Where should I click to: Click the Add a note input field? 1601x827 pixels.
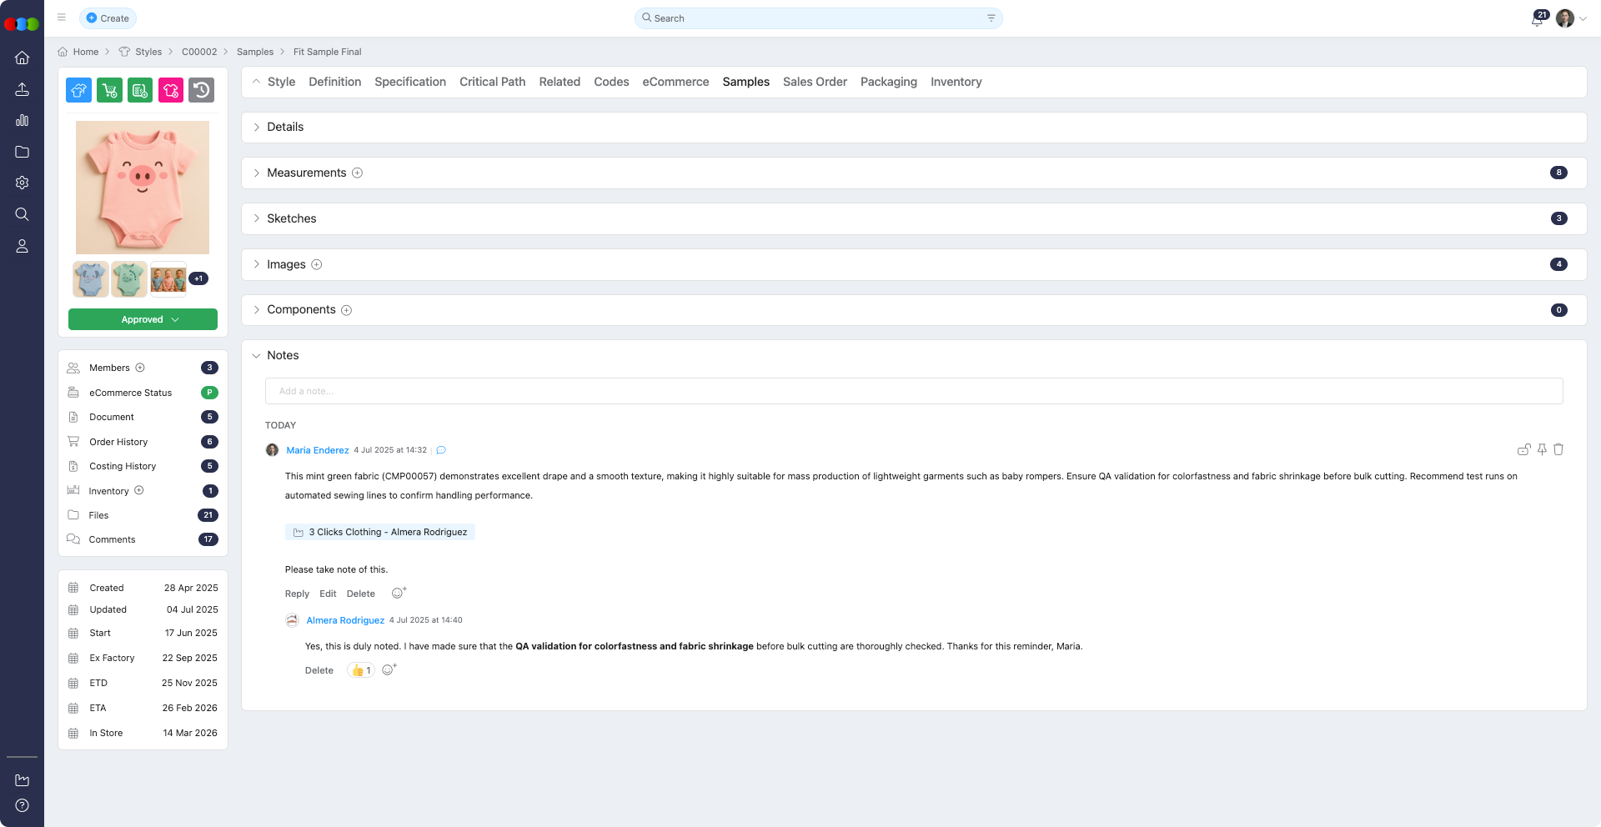(x=913, y=391)
